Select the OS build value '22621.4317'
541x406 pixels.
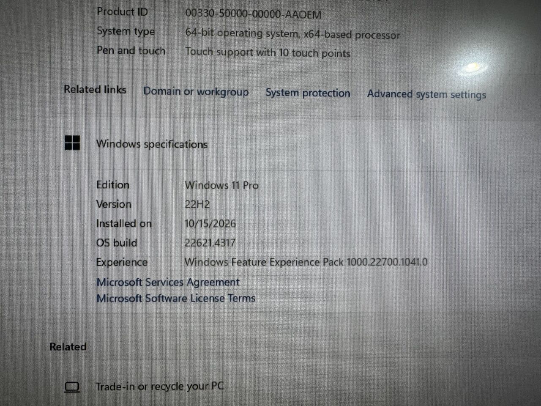pos(210,243)
